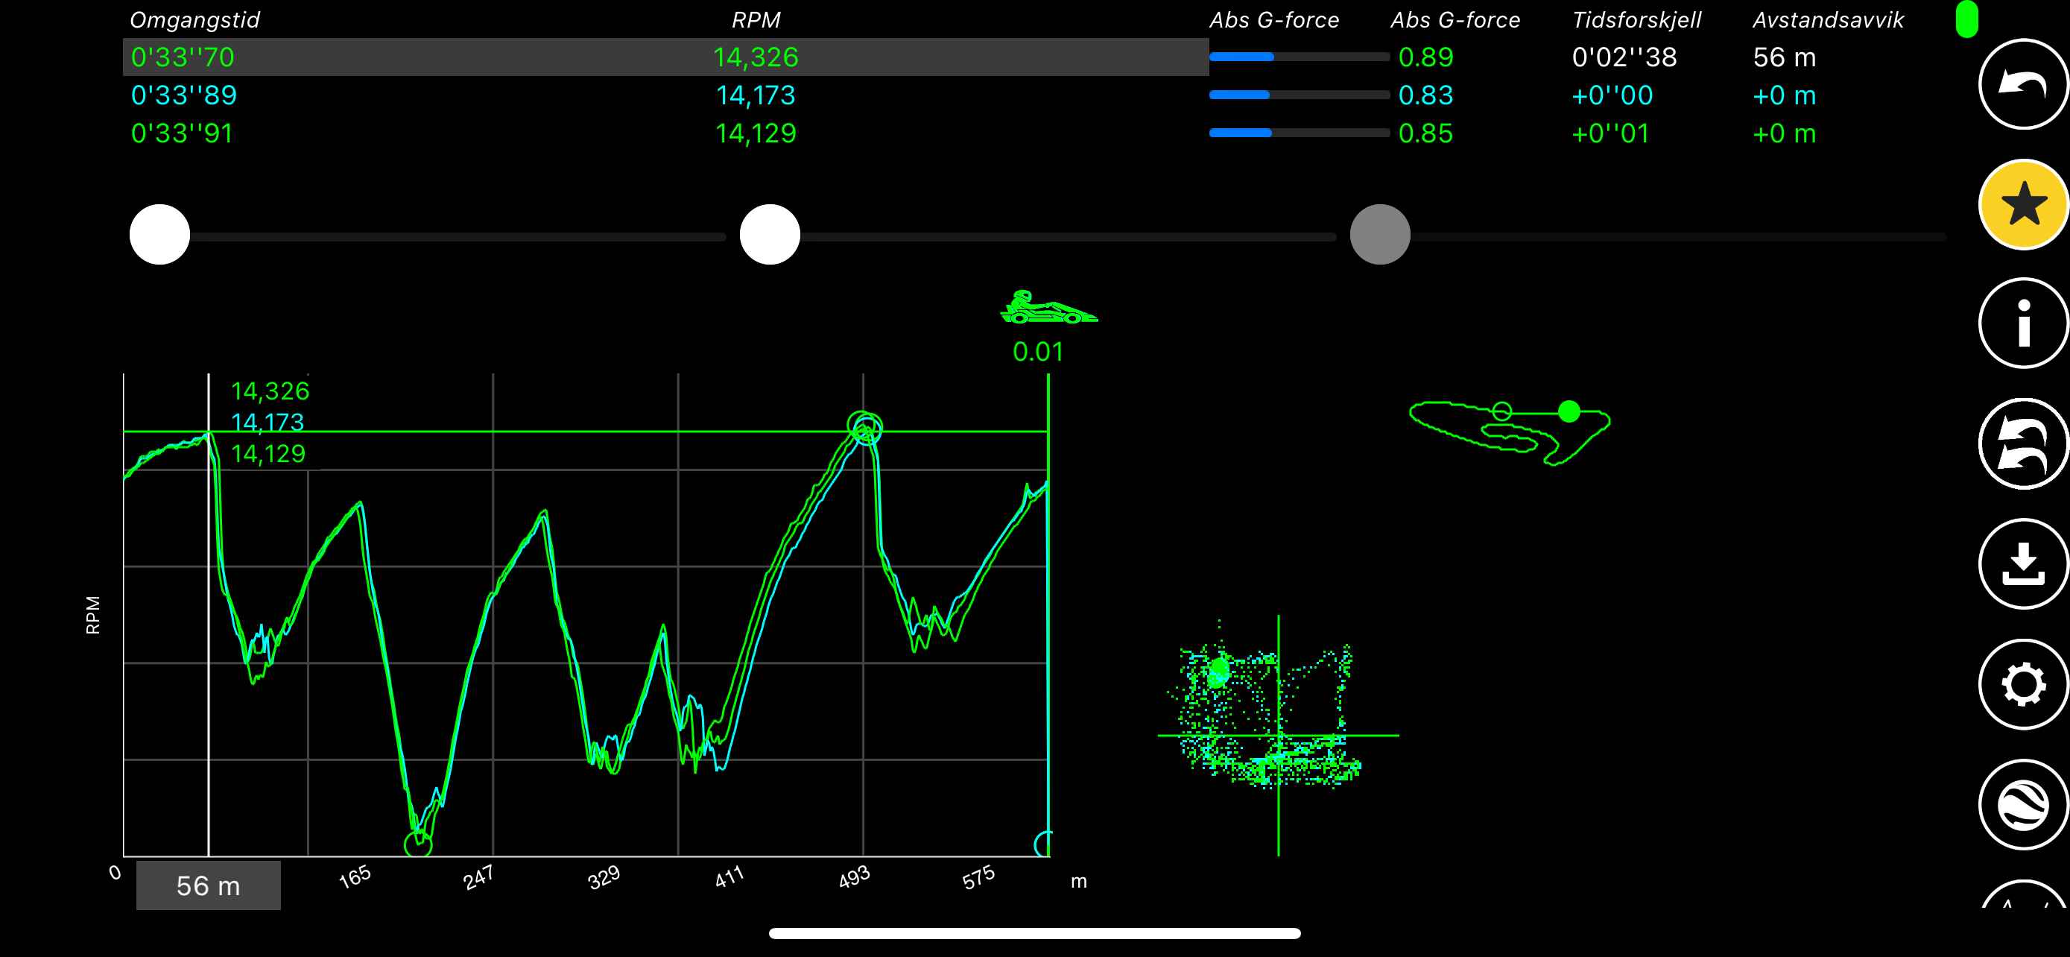Image resolution: width=2070 pixels, height=957 pixels.
Task: Tap the second Abs G-force header
Action: (x=1455, y=20)
